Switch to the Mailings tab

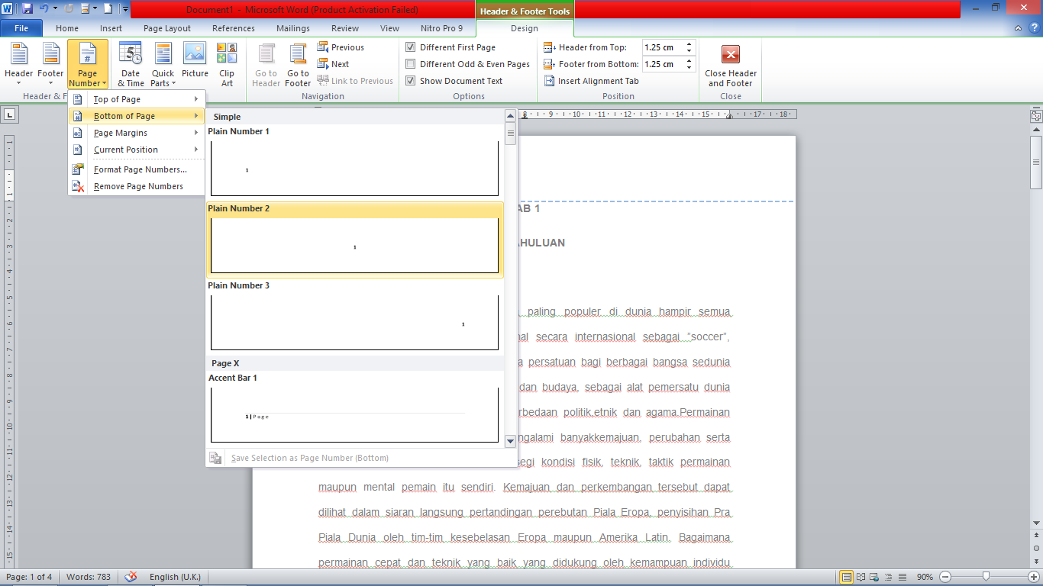pyautogui.click(x=293, y=28)
